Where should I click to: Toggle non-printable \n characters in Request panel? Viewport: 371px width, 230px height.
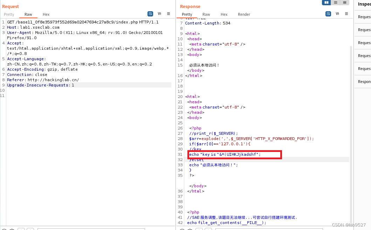[159, 14]
